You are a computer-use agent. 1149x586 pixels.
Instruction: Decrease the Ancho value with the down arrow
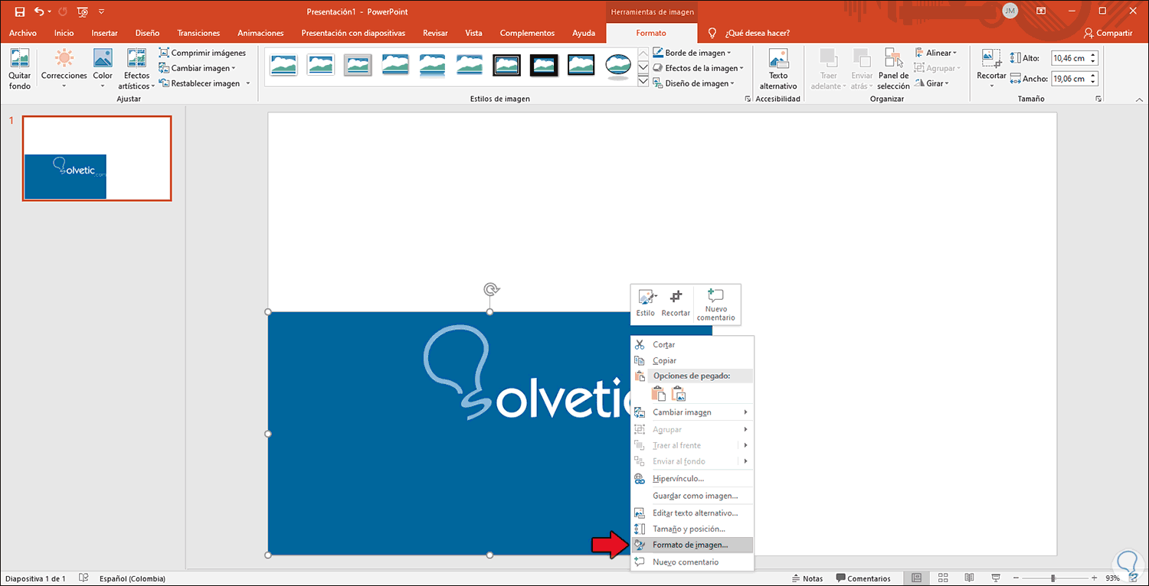pos(1093,83)
